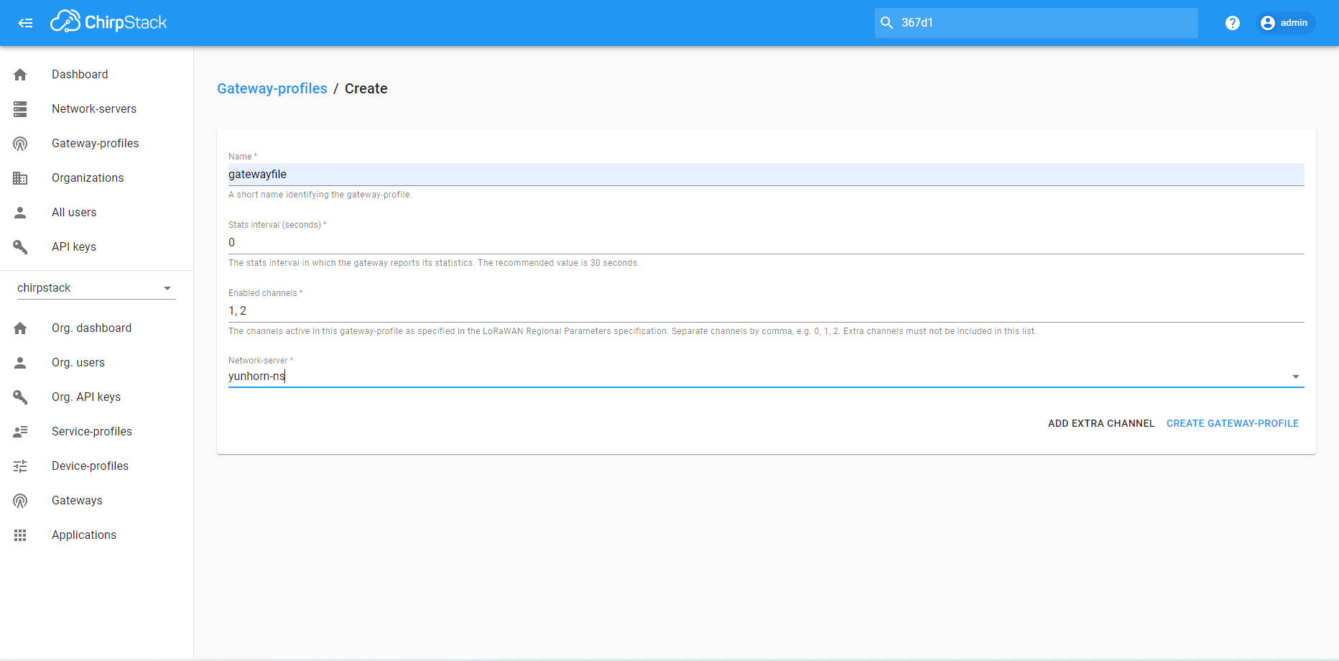Click the Enabled channels input field
Image resolution: width=1339 pixels, height=661 pixels.
tap(766, 311)
